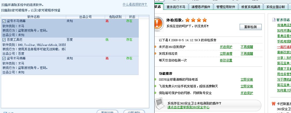This screenshot has height=113, width=291.
Task: Click the 请点击这里举报到360安全中心 link
Action: tap(188, 107)
